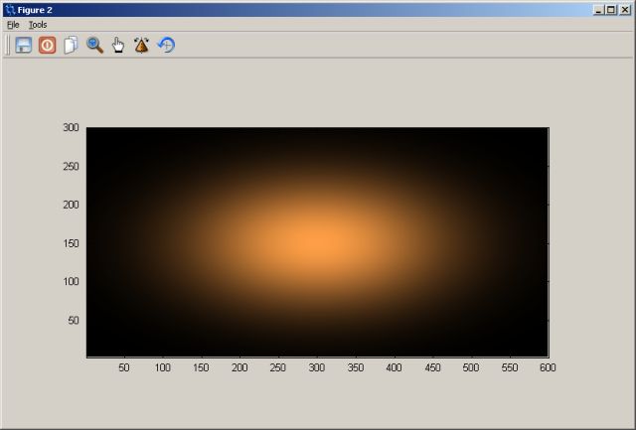Close the Figure 2 window

pos(625,10)
